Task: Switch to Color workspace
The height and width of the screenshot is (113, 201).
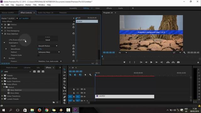Action: pos(98,8)
